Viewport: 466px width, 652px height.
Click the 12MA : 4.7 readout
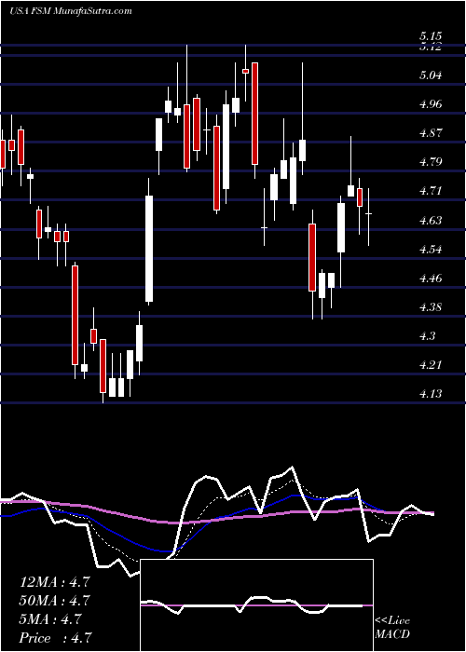pyautogui.click(x=54, y=582)
